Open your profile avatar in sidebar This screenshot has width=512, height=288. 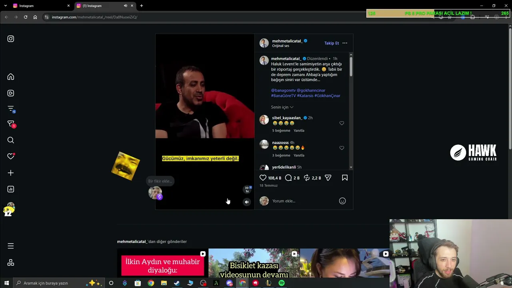point(11,207)
